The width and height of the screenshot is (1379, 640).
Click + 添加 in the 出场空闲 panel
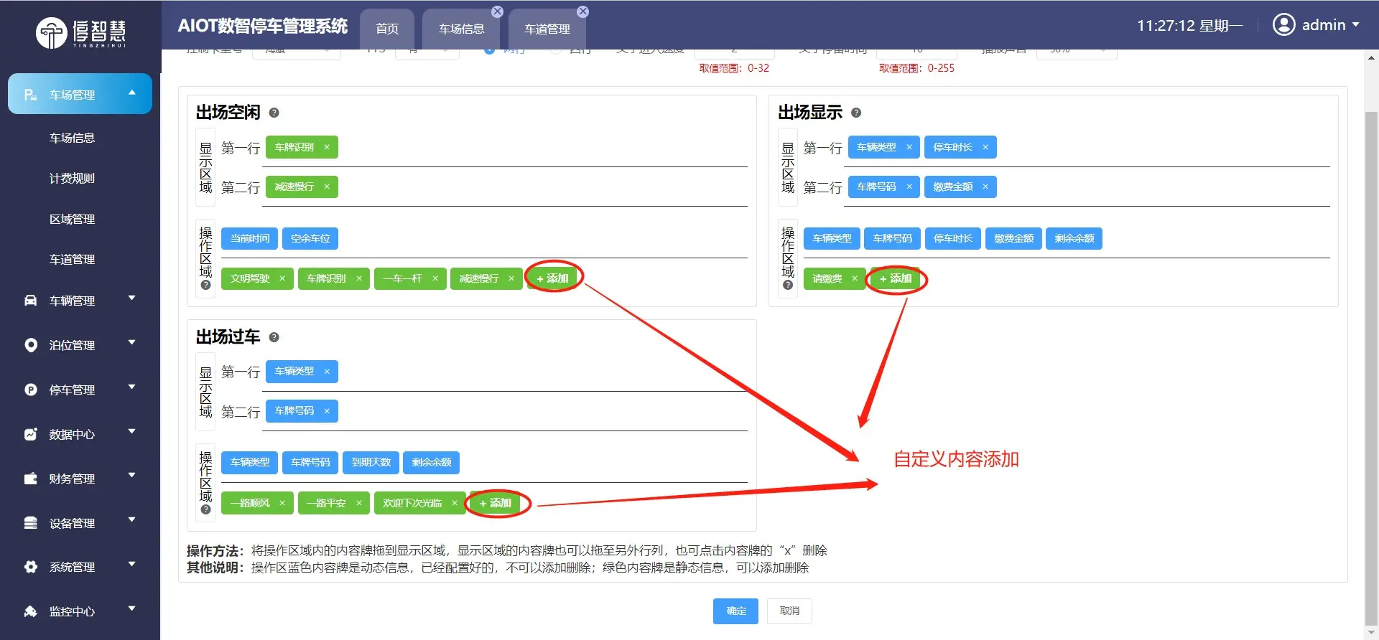point(552,278)
